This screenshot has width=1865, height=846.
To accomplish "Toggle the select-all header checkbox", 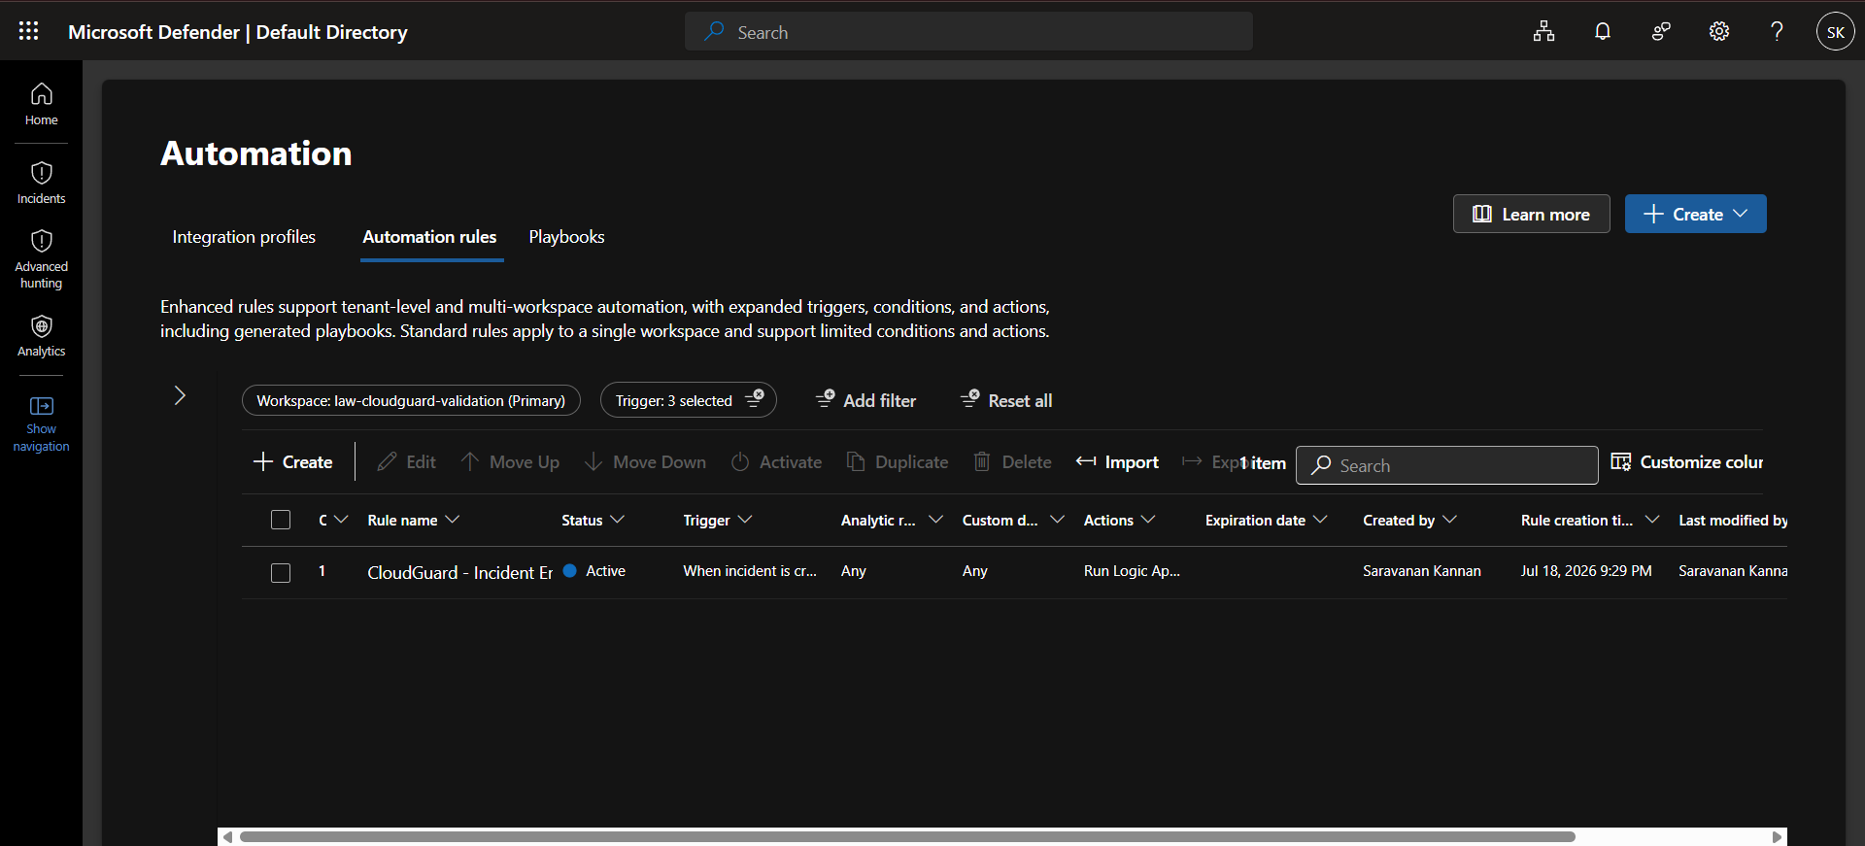I will click(x=281, y=520).
